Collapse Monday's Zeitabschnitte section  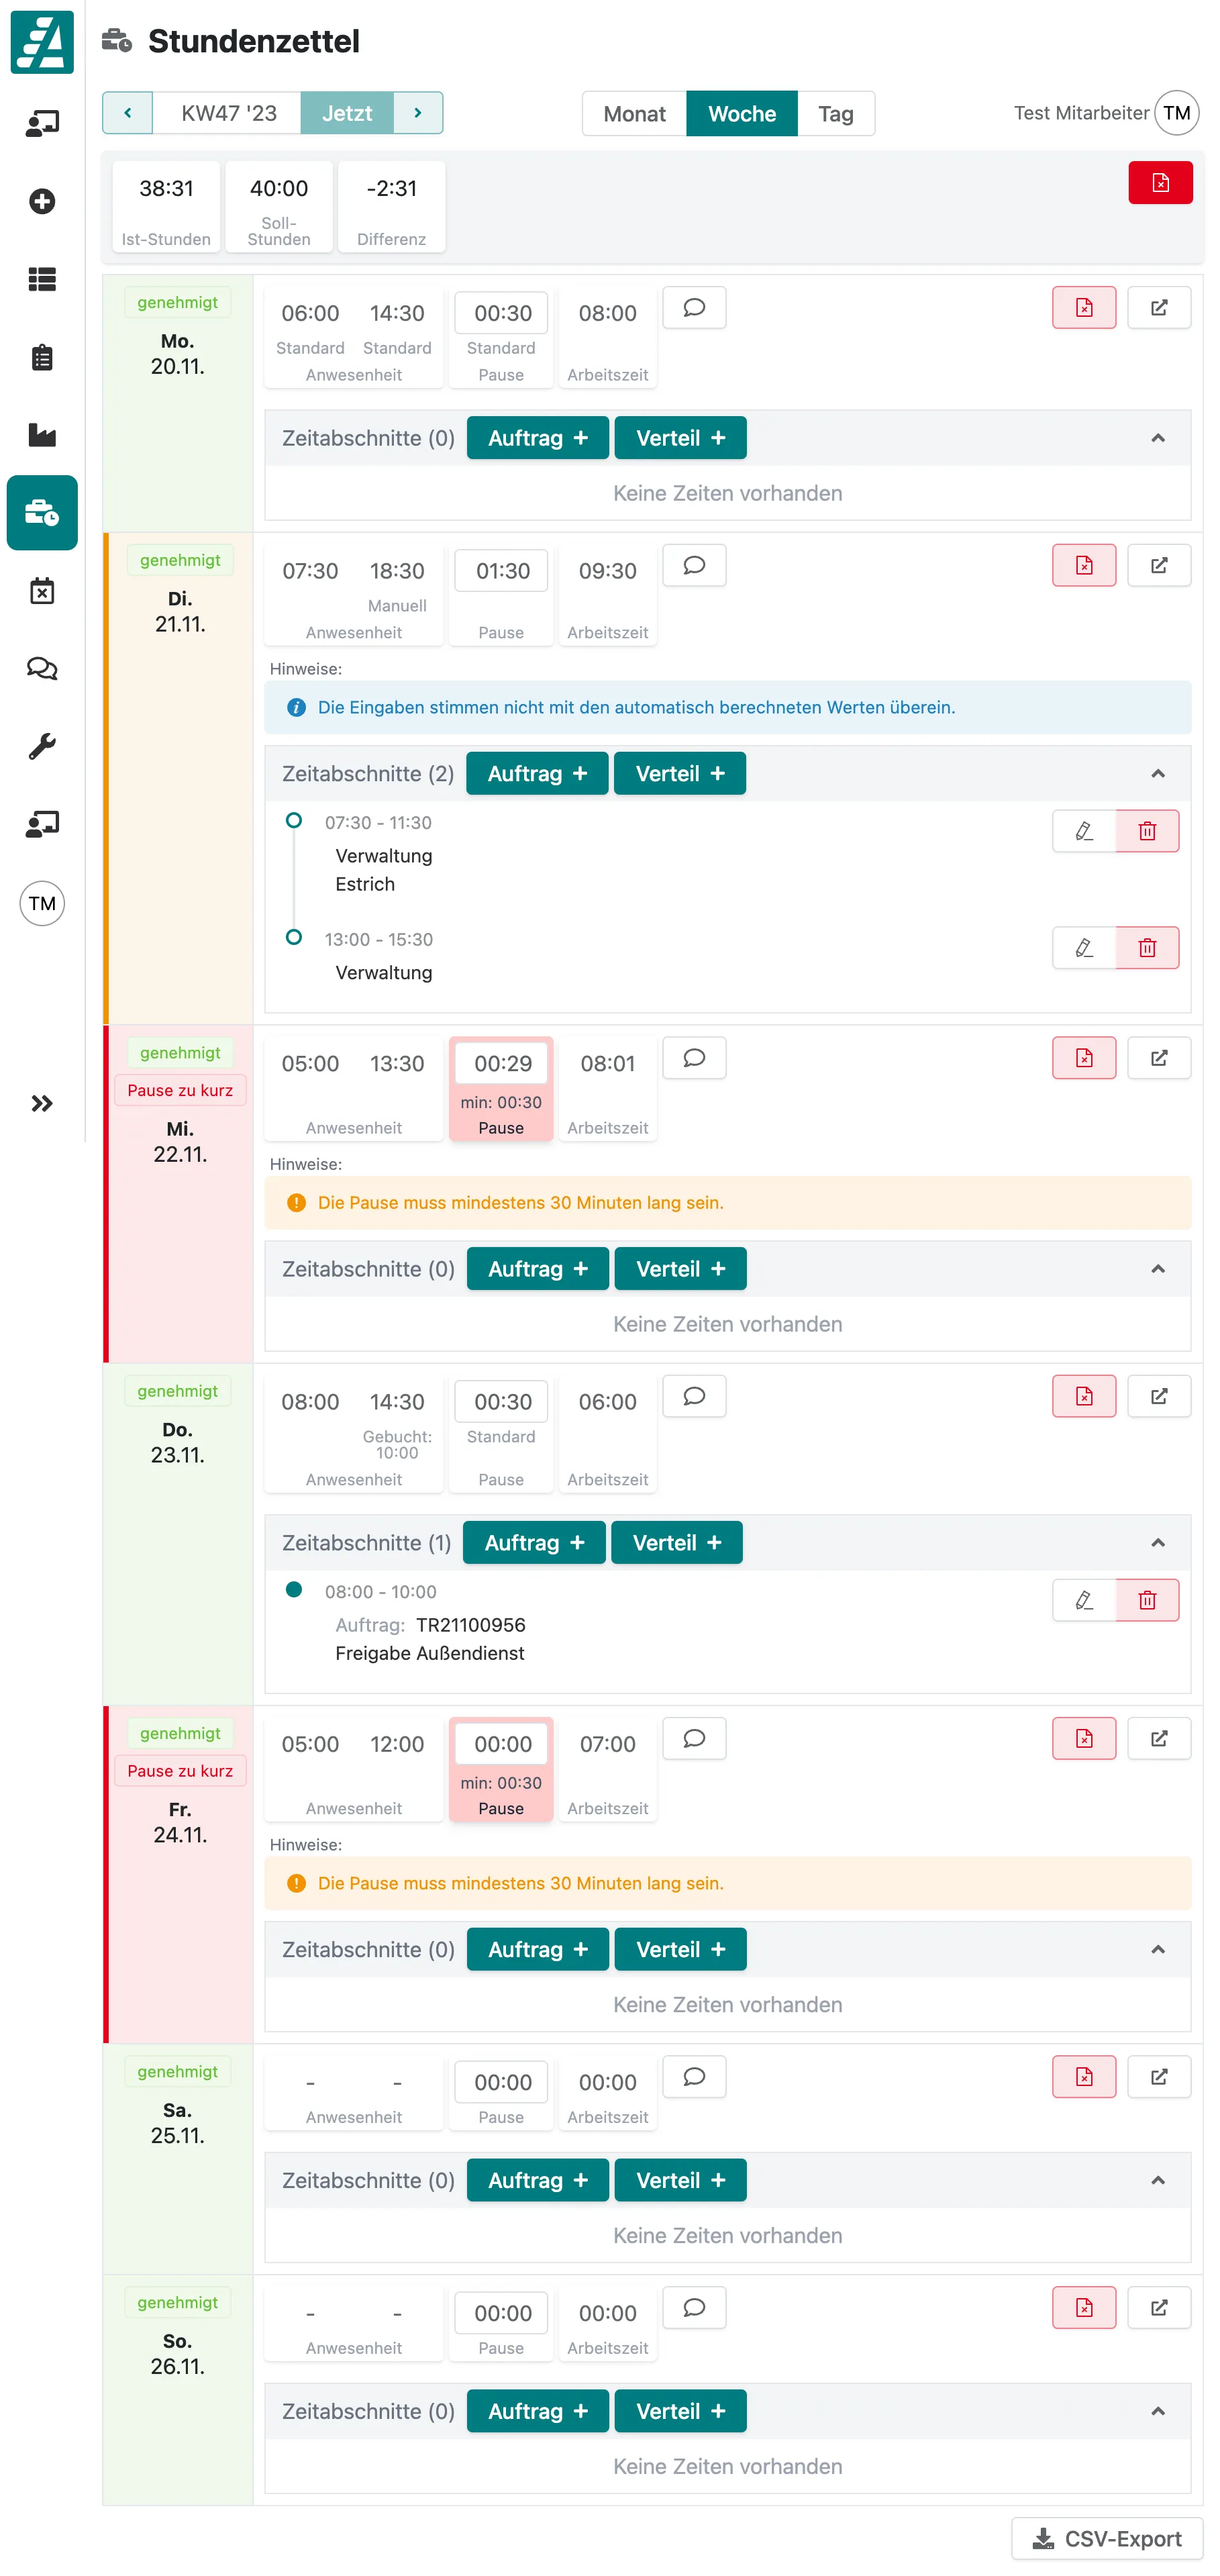coord(1157,438)
